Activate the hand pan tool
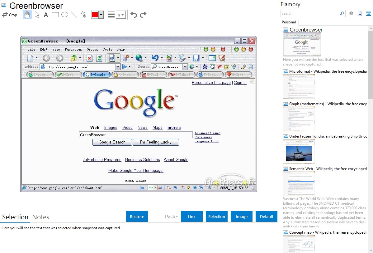Image resolution: width=373 pixels, height=253 pixels. pyautogui.click(x=27, y=15)
